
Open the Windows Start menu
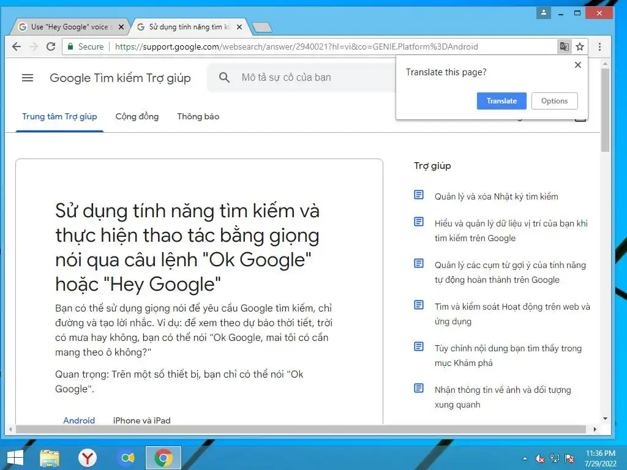click(15, 458)
